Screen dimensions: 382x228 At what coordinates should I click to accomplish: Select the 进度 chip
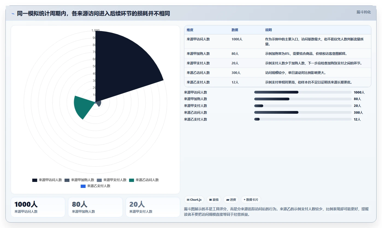pyautogui.click(x=231, y=200)
